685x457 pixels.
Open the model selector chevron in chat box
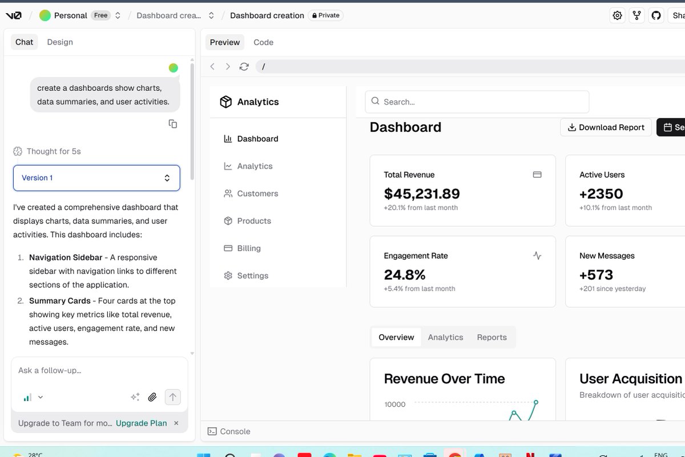point(41,398)
